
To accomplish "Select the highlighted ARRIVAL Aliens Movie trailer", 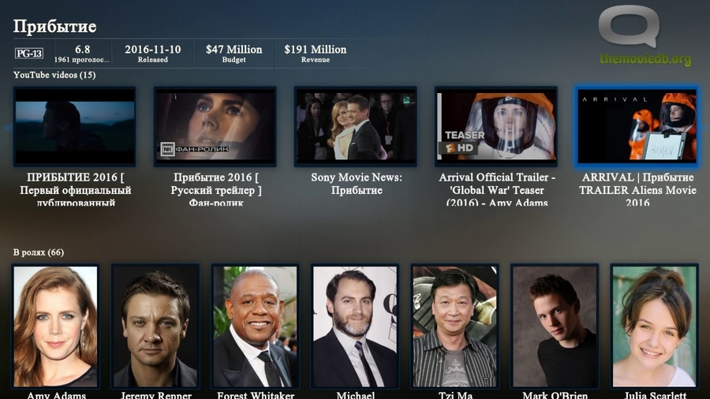I will tap(637, 127).
